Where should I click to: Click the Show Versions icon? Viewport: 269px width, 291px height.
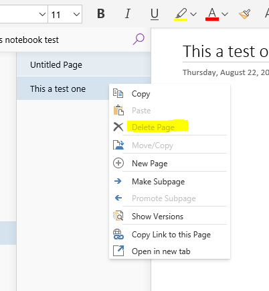click(118, 216)
